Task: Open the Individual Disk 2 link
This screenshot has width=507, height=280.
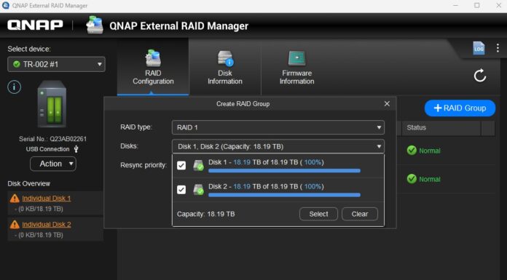Action: coord(46,225)
